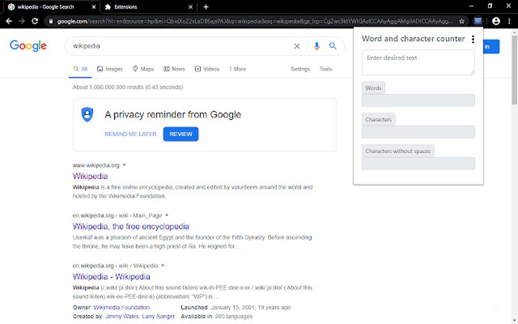Open the Wikipedia, the free encyclopedia result
Screen dimensions: 518x324
click(131, 226)
